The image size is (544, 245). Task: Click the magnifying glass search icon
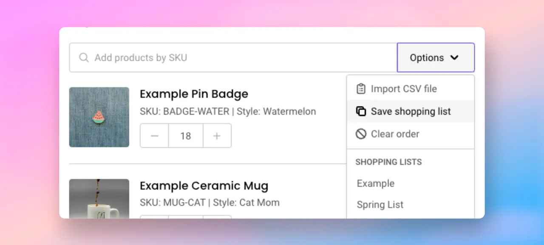[84, 57]
